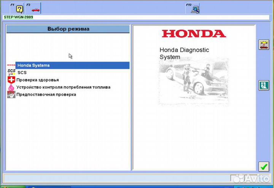Click the small Honda logo beside Honda Systems
This screenshot has width=274, height=188.
[x=11, y=65]
